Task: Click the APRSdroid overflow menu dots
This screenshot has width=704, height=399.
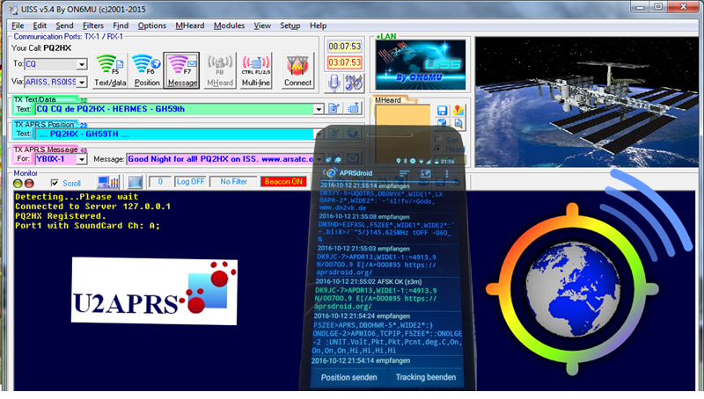Action: [x=447, y=173]
